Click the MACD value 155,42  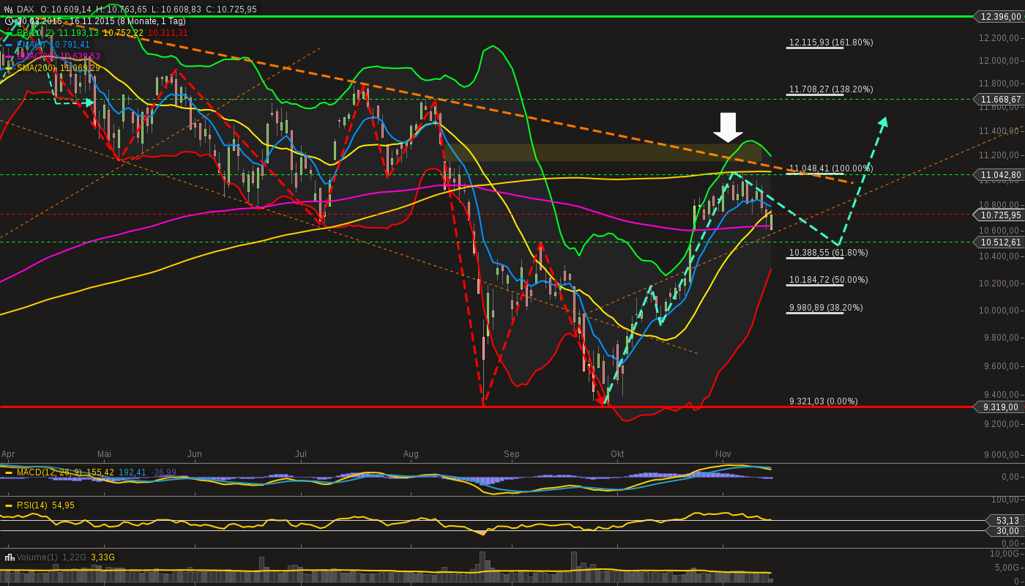(100, 472)
